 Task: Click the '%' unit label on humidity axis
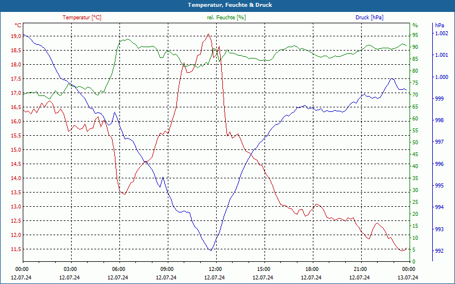click(415, 26)
